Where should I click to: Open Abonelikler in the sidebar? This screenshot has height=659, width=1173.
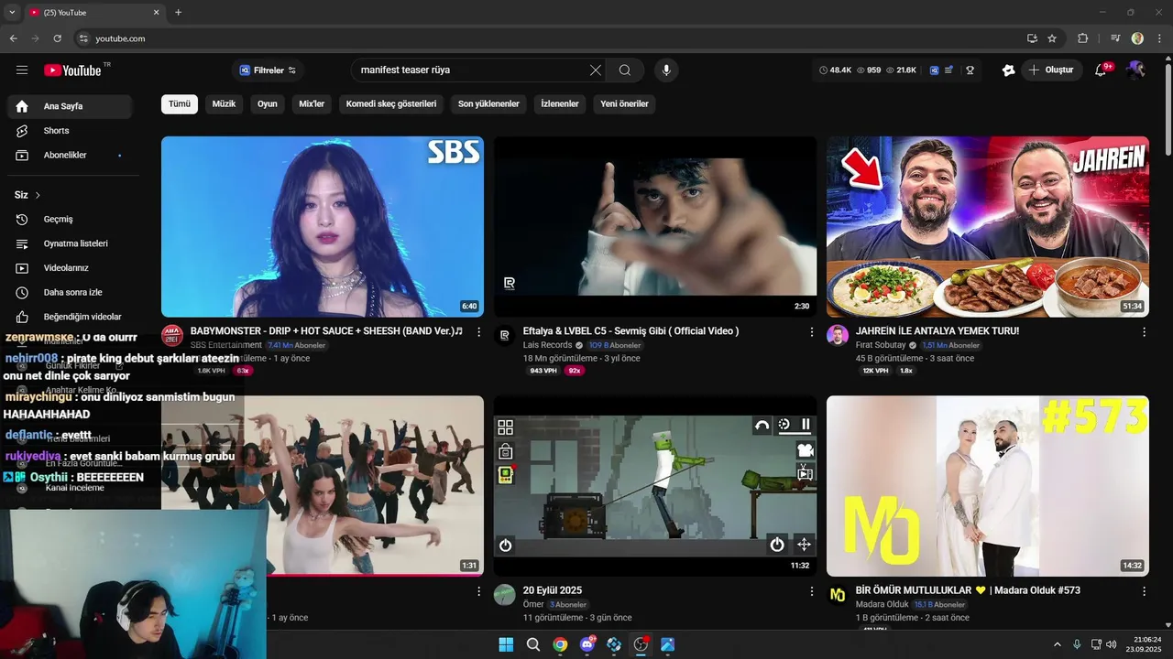[x=70, y=156]
